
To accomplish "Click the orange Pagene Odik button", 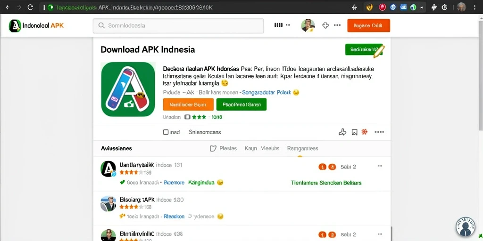I will tap(368, 25).
